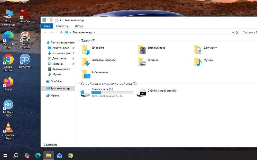Select the DVD RW устройство (D:) drive

(157, 93)
